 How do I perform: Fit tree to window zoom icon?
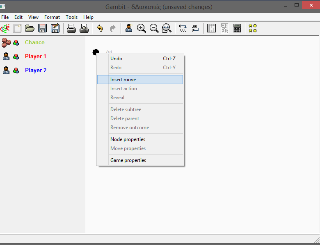(x=167, y=28)
